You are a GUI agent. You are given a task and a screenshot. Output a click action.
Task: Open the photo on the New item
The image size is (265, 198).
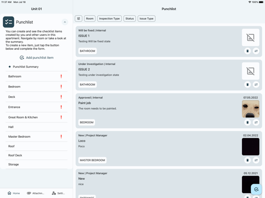pos(251,185)
